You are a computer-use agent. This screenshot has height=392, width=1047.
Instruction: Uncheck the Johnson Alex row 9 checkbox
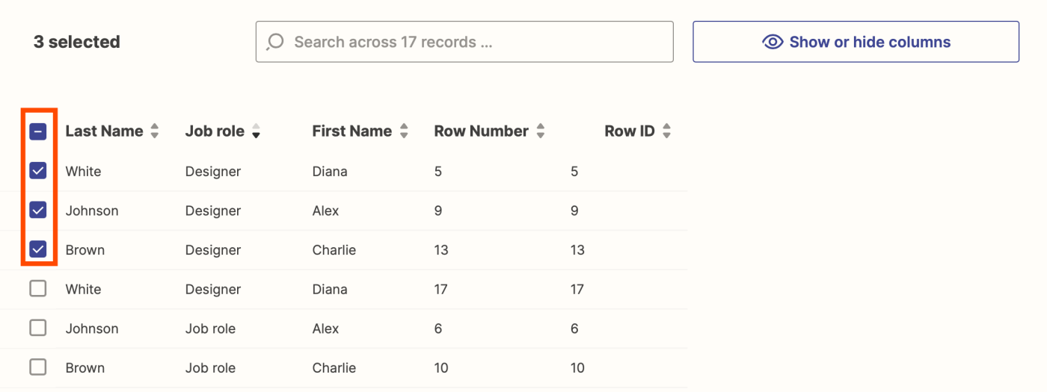point(38,211)
